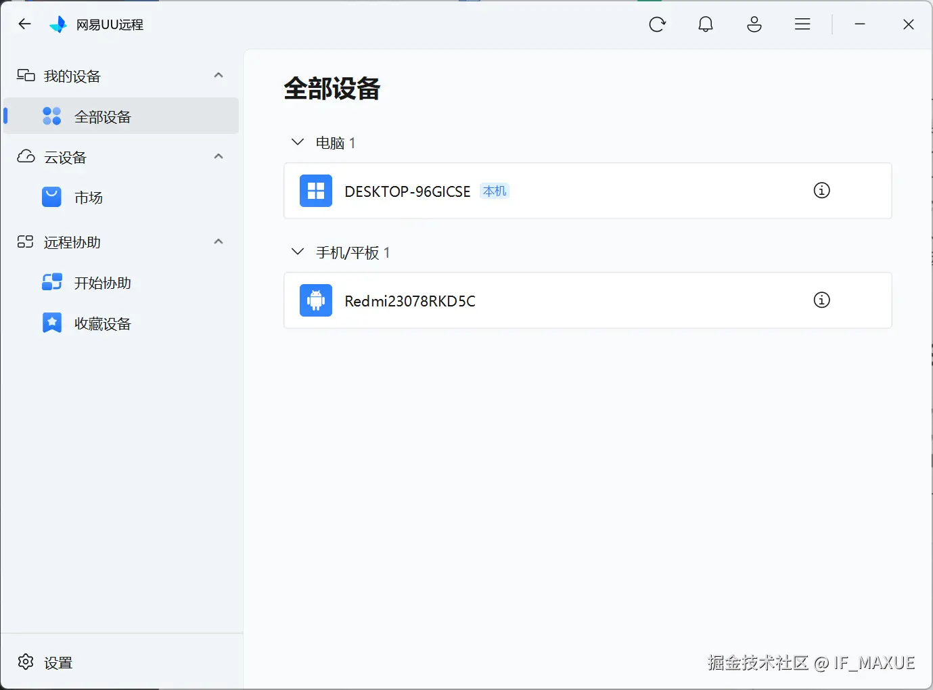Click the 我的设备 devices icon
Screen dimensions: 933x690
click(x=26, y=75)
